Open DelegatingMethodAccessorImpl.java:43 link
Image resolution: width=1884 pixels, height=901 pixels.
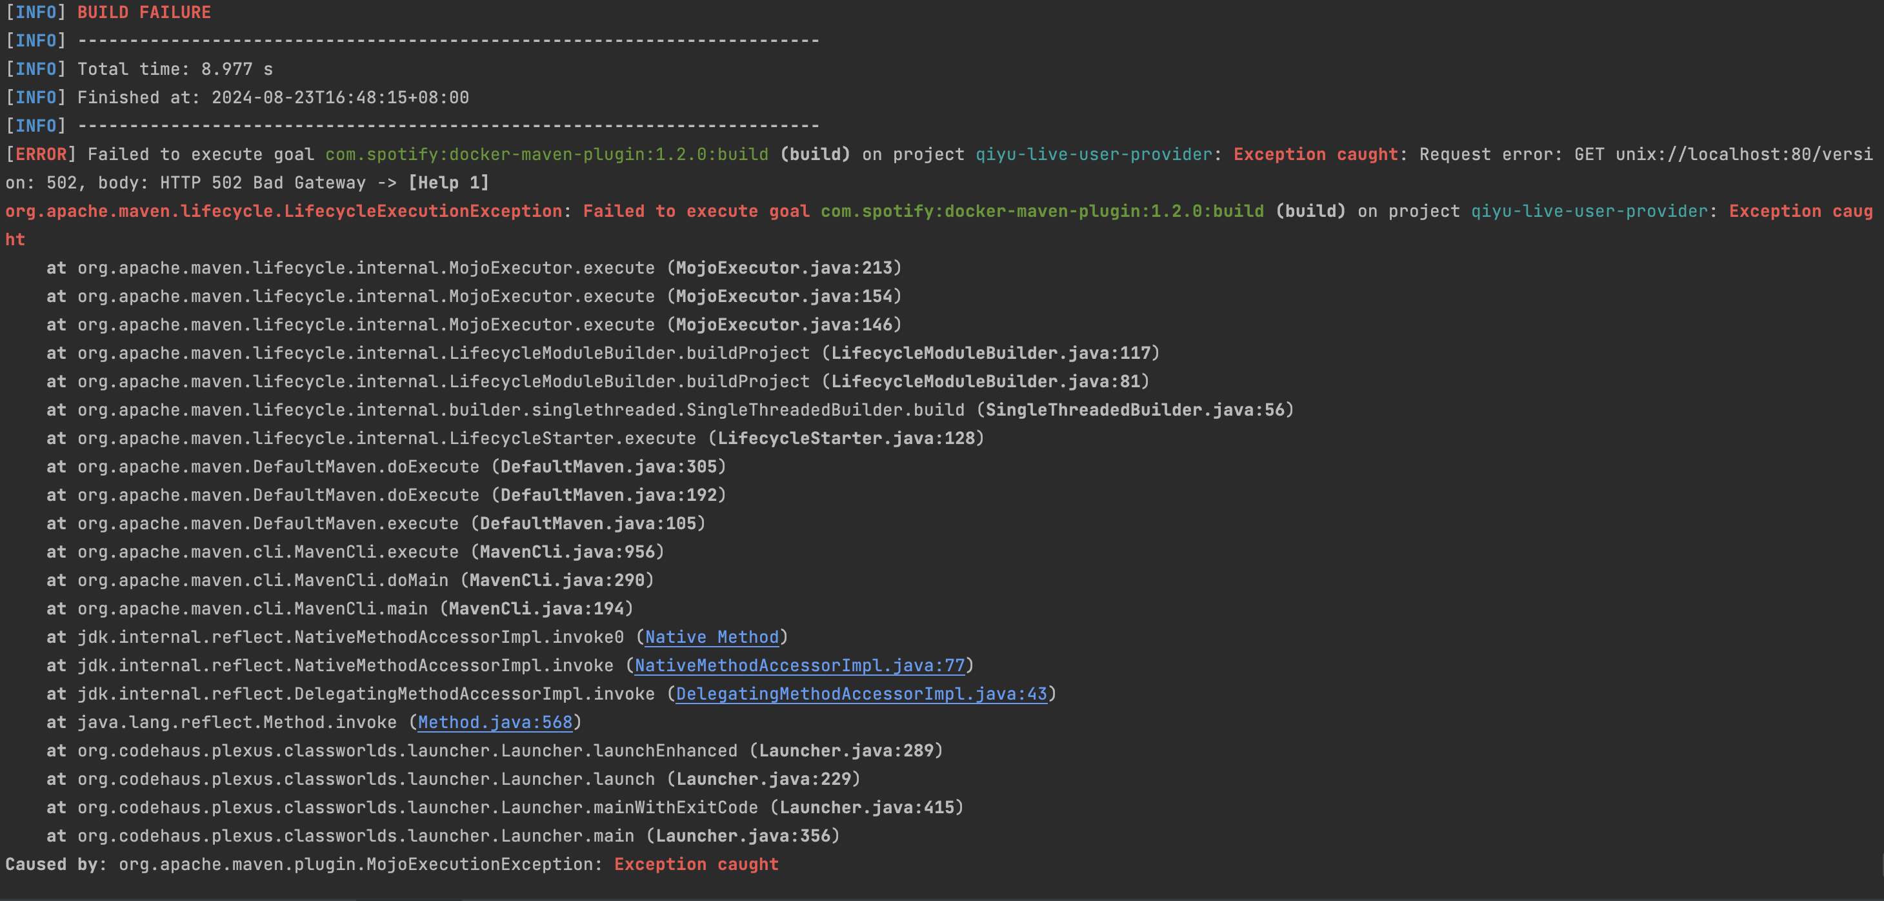coord(861,694)
